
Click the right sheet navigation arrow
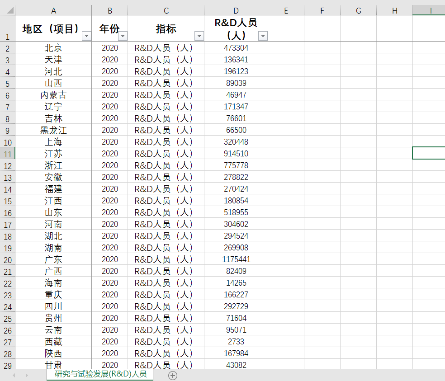pos(28,376)
